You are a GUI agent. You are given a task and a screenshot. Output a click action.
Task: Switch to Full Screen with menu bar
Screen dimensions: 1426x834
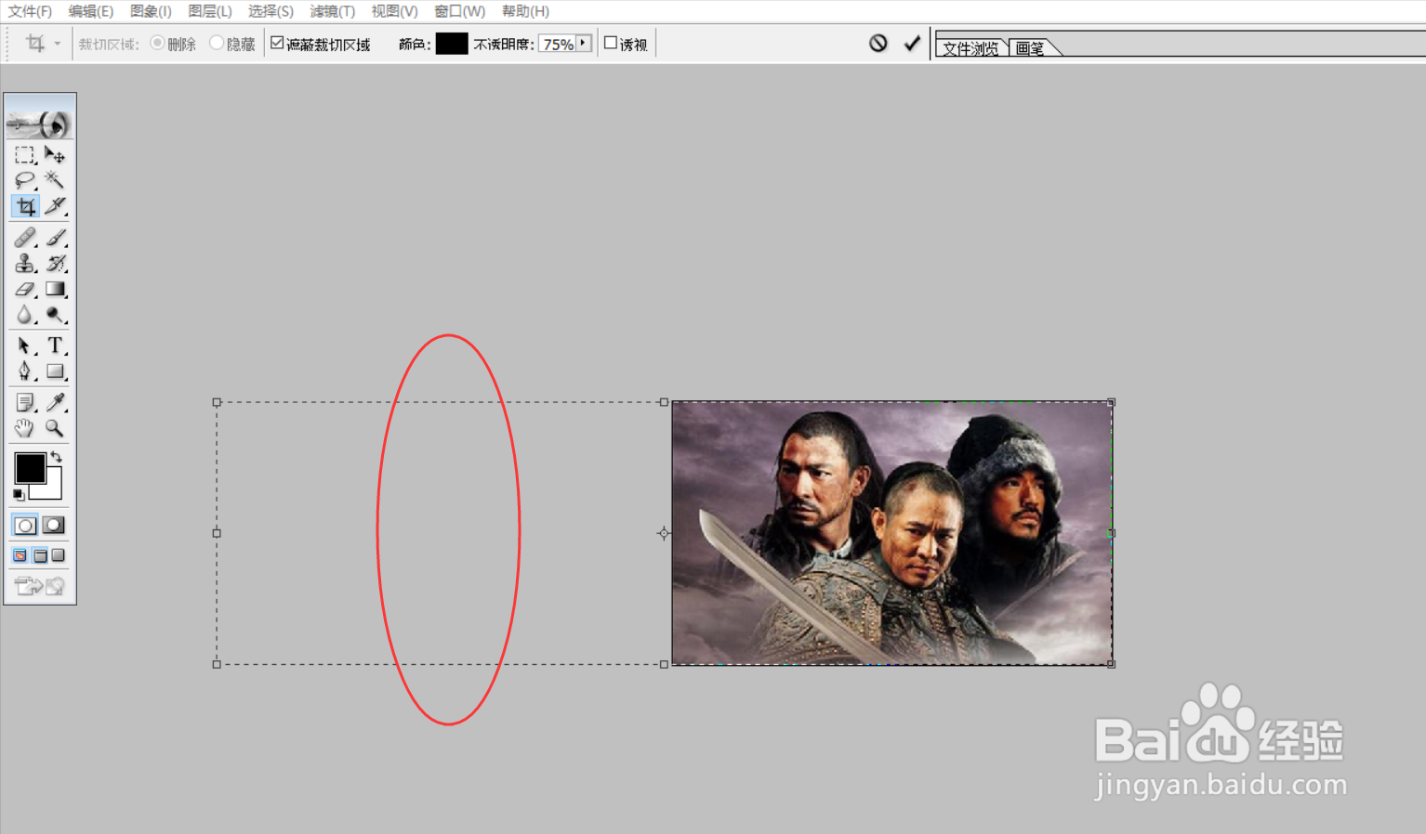pyautogui.click(x=40, y=555)
